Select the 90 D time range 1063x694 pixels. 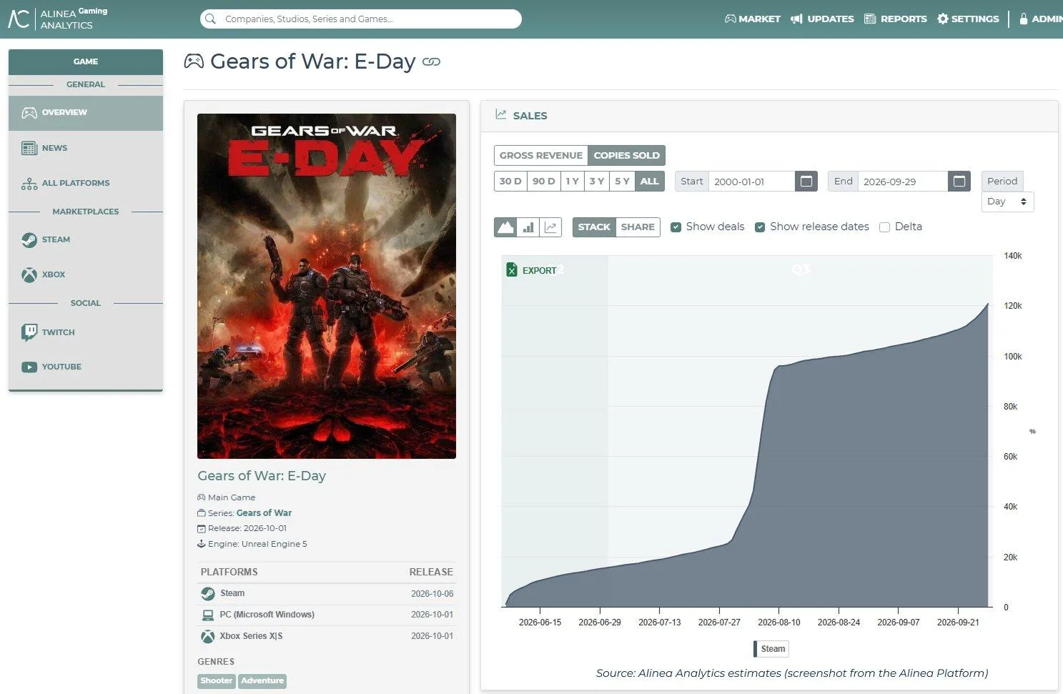click(x=544, y=181)
